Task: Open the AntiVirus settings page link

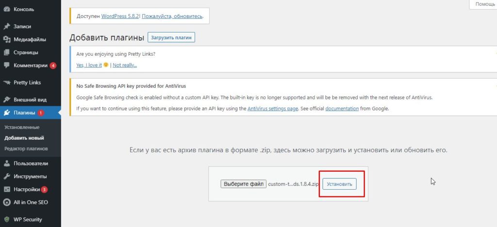Action: pos(273,109)
